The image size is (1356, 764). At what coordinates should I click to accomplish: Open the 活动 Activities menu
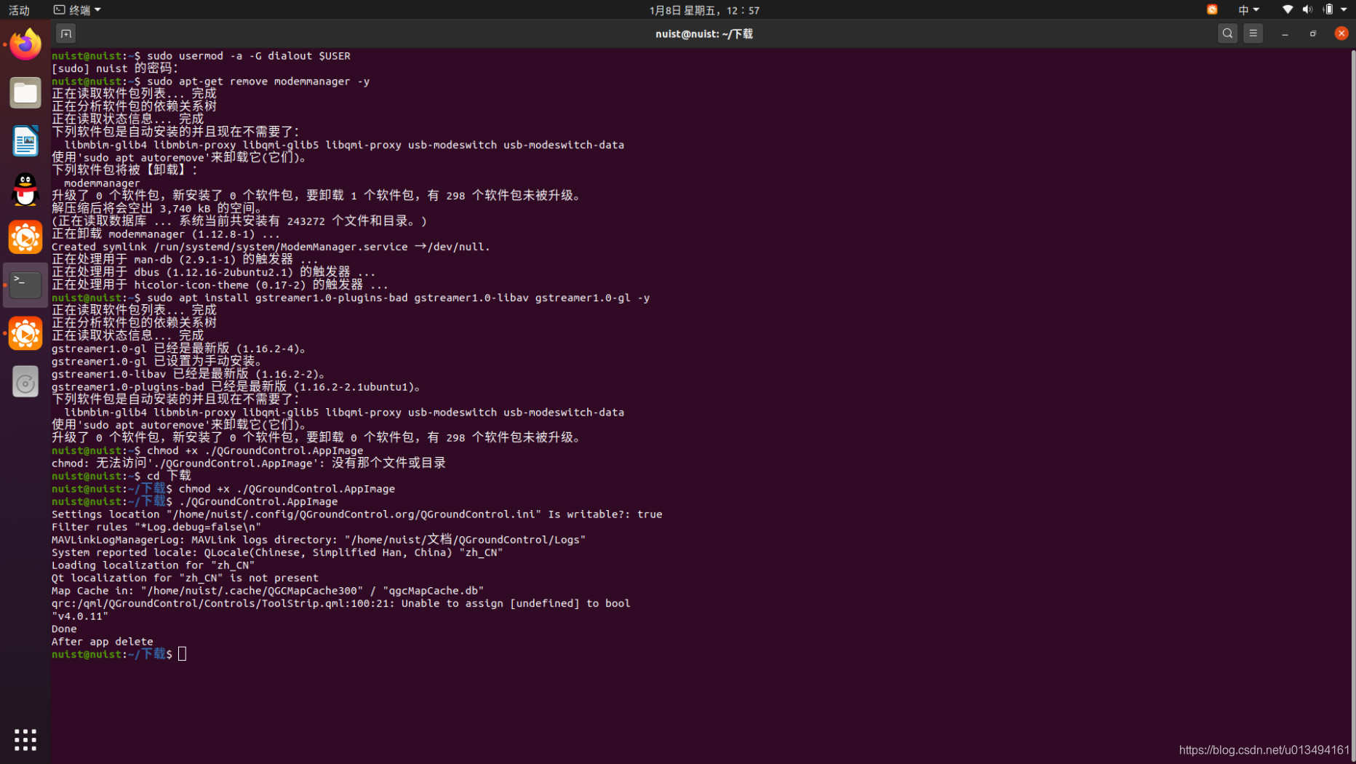click(x=18, y=9)
